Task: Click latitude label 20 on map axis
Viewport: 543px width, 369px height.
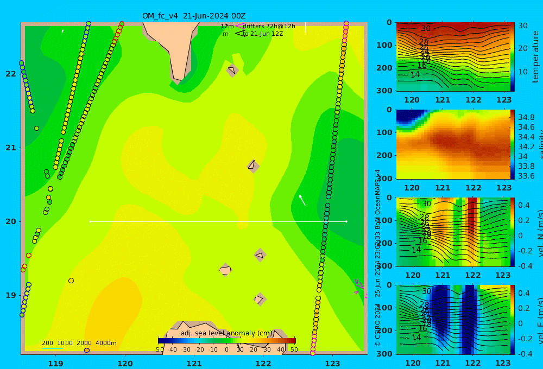Action: 11,221
